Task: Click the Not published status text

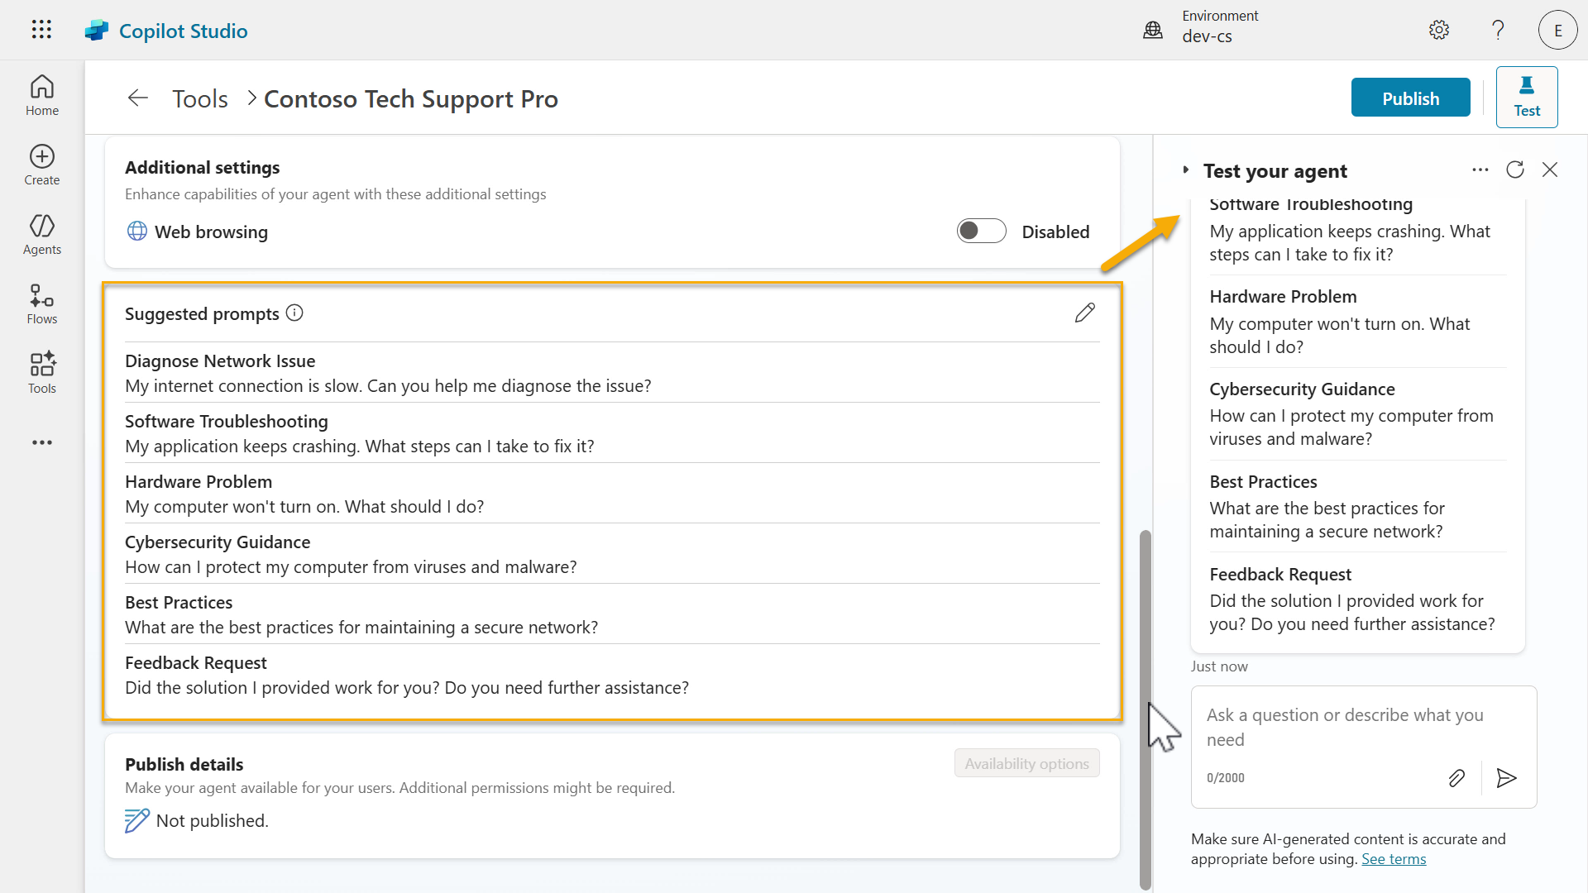Action: pyautogui.click(x=213, y=821)
